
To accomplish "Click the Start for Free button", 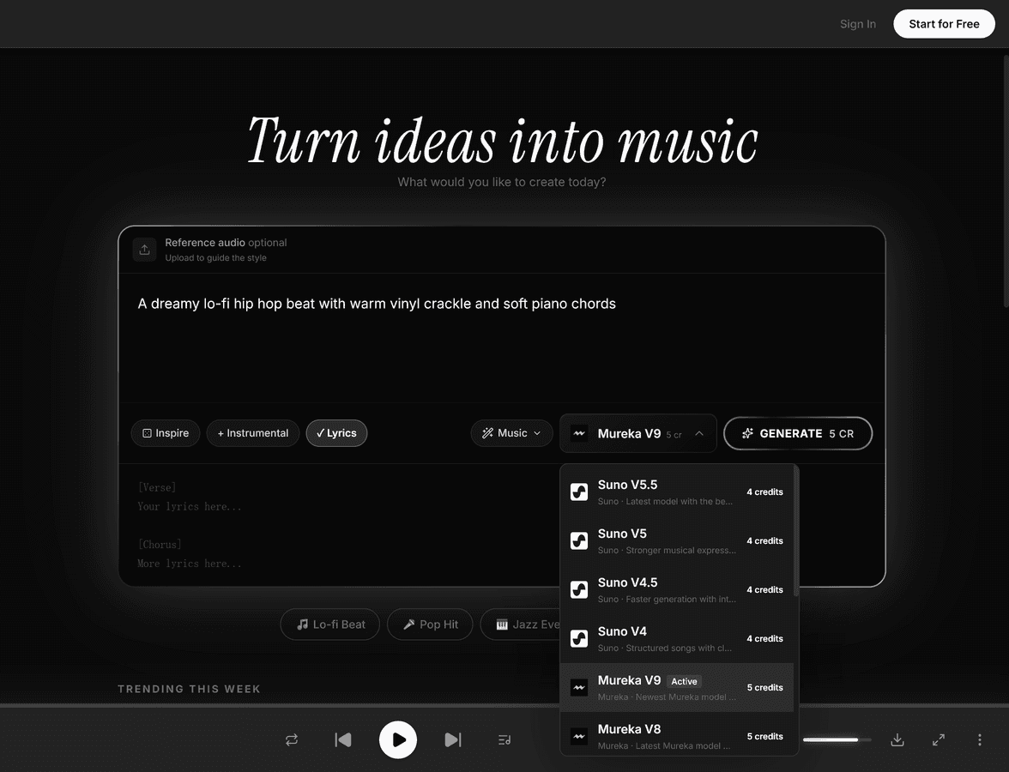I will coord(944,24).
